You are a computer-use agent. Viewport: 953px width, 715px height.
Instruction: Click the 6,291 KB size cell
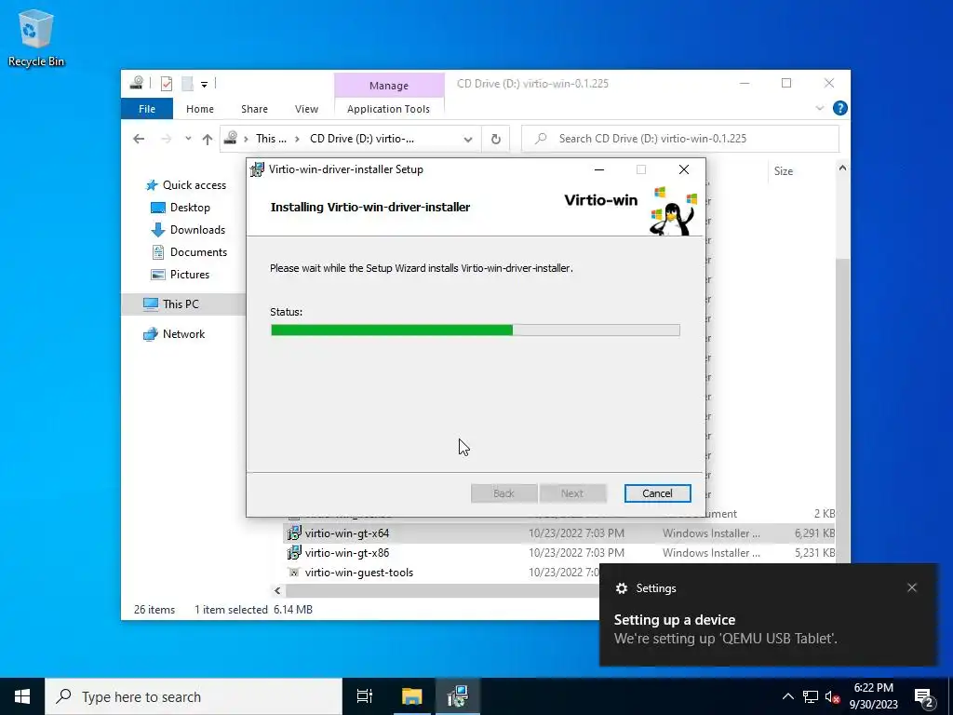(x=814, y=533)
